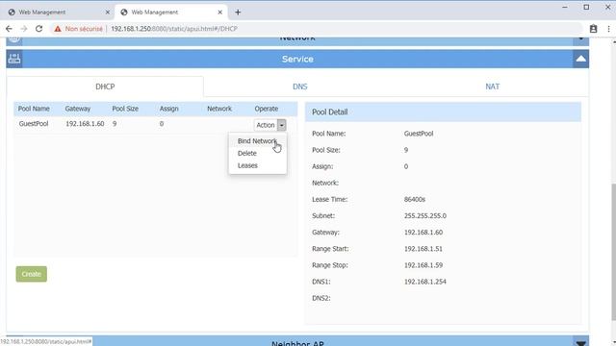Click the Assign column header

(169, 109)
